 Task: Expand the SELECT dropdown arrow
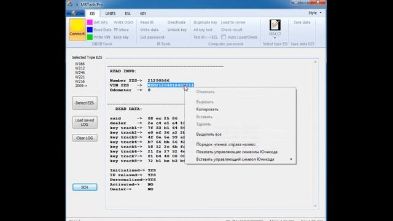point(275,38)
